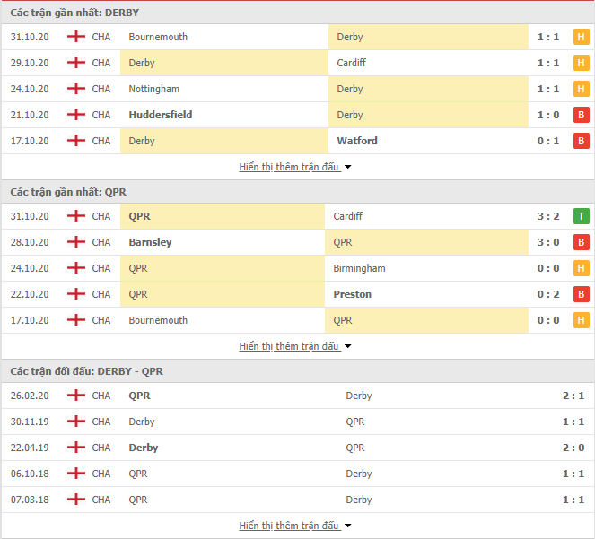
Task: Click the red B badge for Huddersfield–Derby
Action: coord(581,115)
